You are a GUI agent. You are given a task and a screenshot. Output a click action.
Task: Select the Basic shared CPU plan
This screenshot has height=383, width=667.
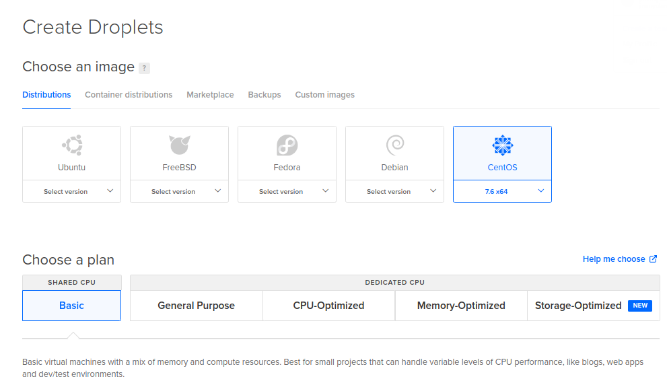(71, 306)
